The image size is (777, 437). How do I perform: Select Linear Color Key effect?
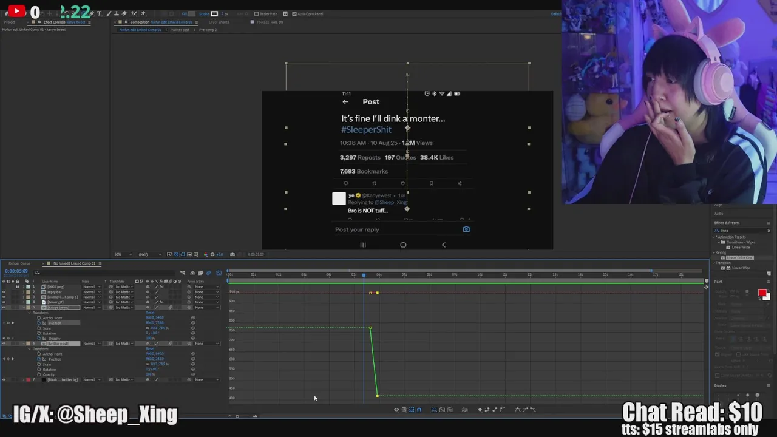click(740, 258)
